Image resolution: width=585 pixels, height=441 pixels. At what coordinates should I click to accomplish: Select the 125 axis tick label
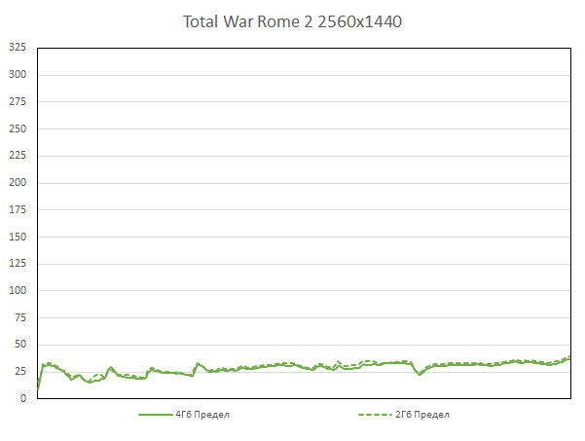click(x=17, y=263)
